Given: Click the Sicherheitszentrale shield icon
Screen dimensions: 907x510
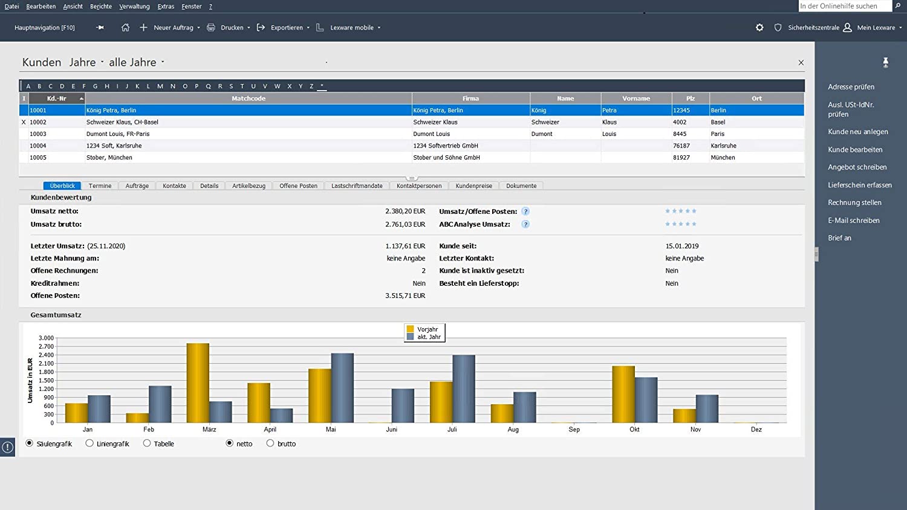Looking at the screenshot, I should click(778, 28).
